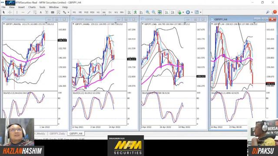
Task: Collapse GBPJPY,H4 chart header triangle
Action: pyautogui.click(x=212, y=24)
